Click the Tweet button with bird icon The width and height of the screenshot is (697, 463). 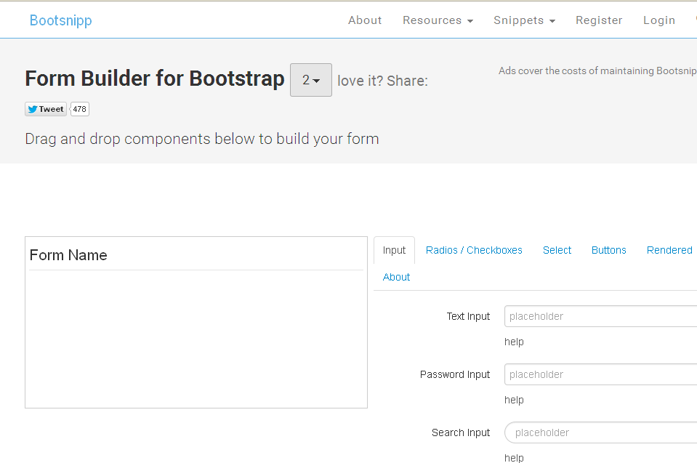[x=46, y=109]
